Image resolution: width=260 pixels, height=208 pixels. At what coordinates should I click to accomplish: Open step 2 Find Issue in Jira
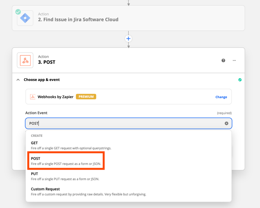128,18
